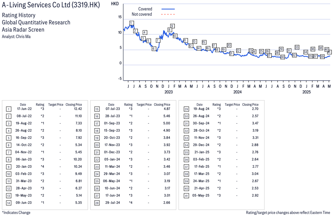This screenshot has width=334, height=215.
Task: Click the date 17-Nov-23 in table
Action: pos(112,145)
